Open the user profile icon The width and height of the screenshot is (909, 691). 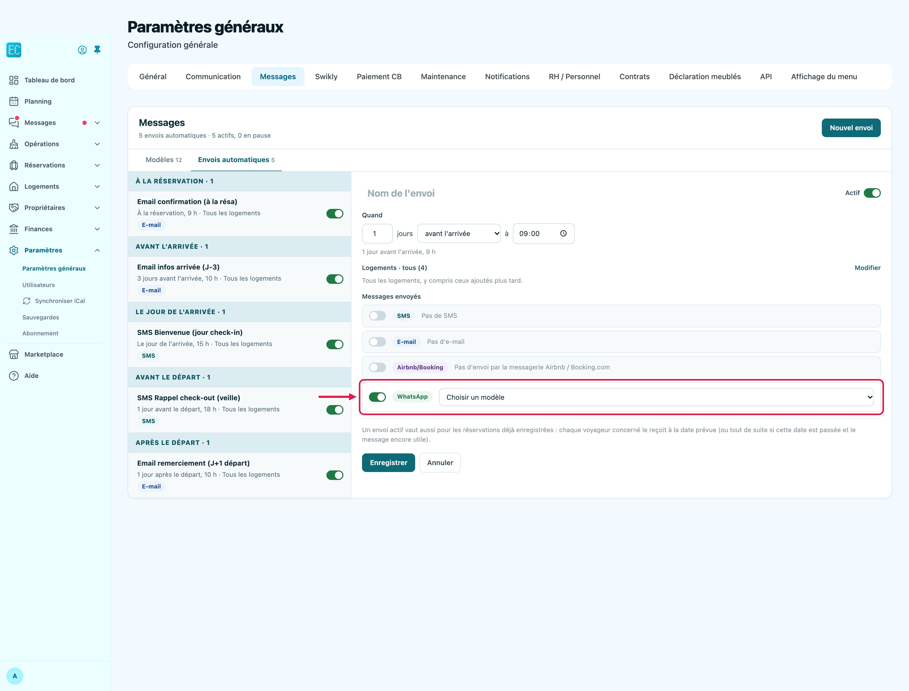pos(82,50)
